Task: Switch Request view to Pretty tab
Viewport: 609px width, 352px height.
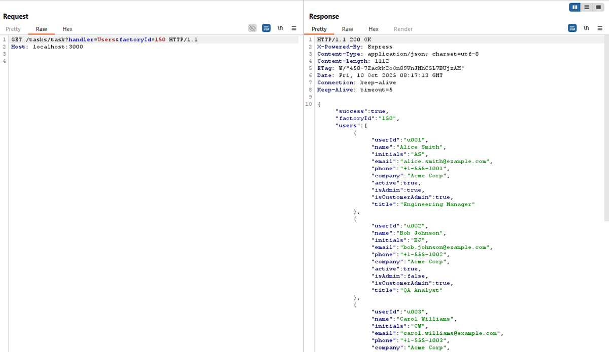Action: tap(13, 29)
